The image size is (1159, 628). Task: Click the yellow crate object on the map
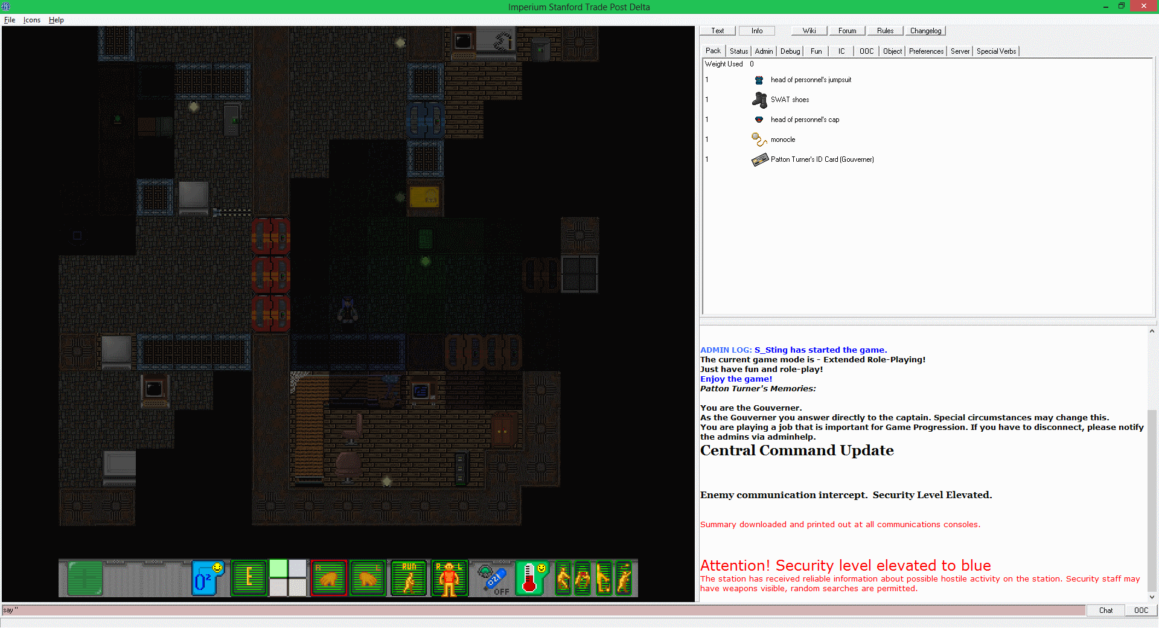424,196
